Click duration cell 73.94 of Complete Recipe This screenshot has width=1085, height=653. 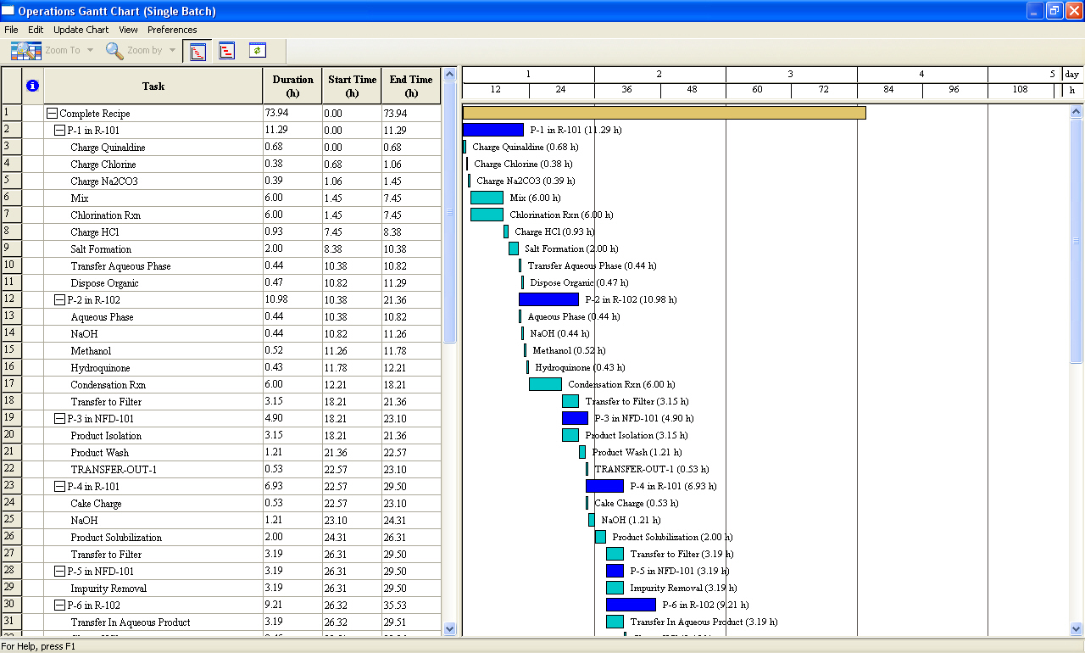[x=292, y=114]
